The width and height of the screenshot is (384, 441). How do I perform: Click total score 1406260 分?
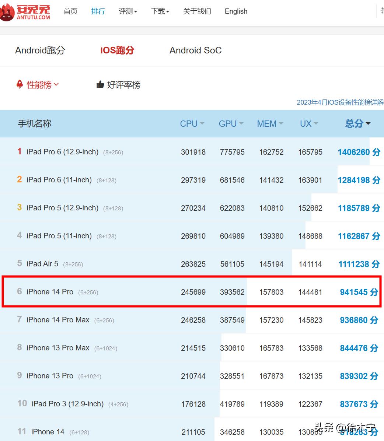pyautogui.click(x=359, y=152)
